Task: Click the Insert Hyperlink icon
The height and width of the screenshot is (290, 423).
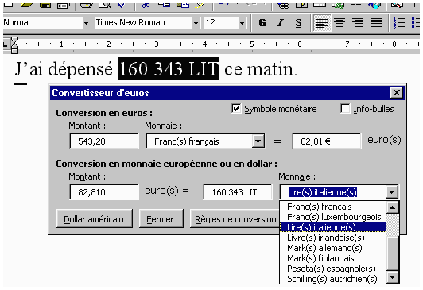Action: 283,5
